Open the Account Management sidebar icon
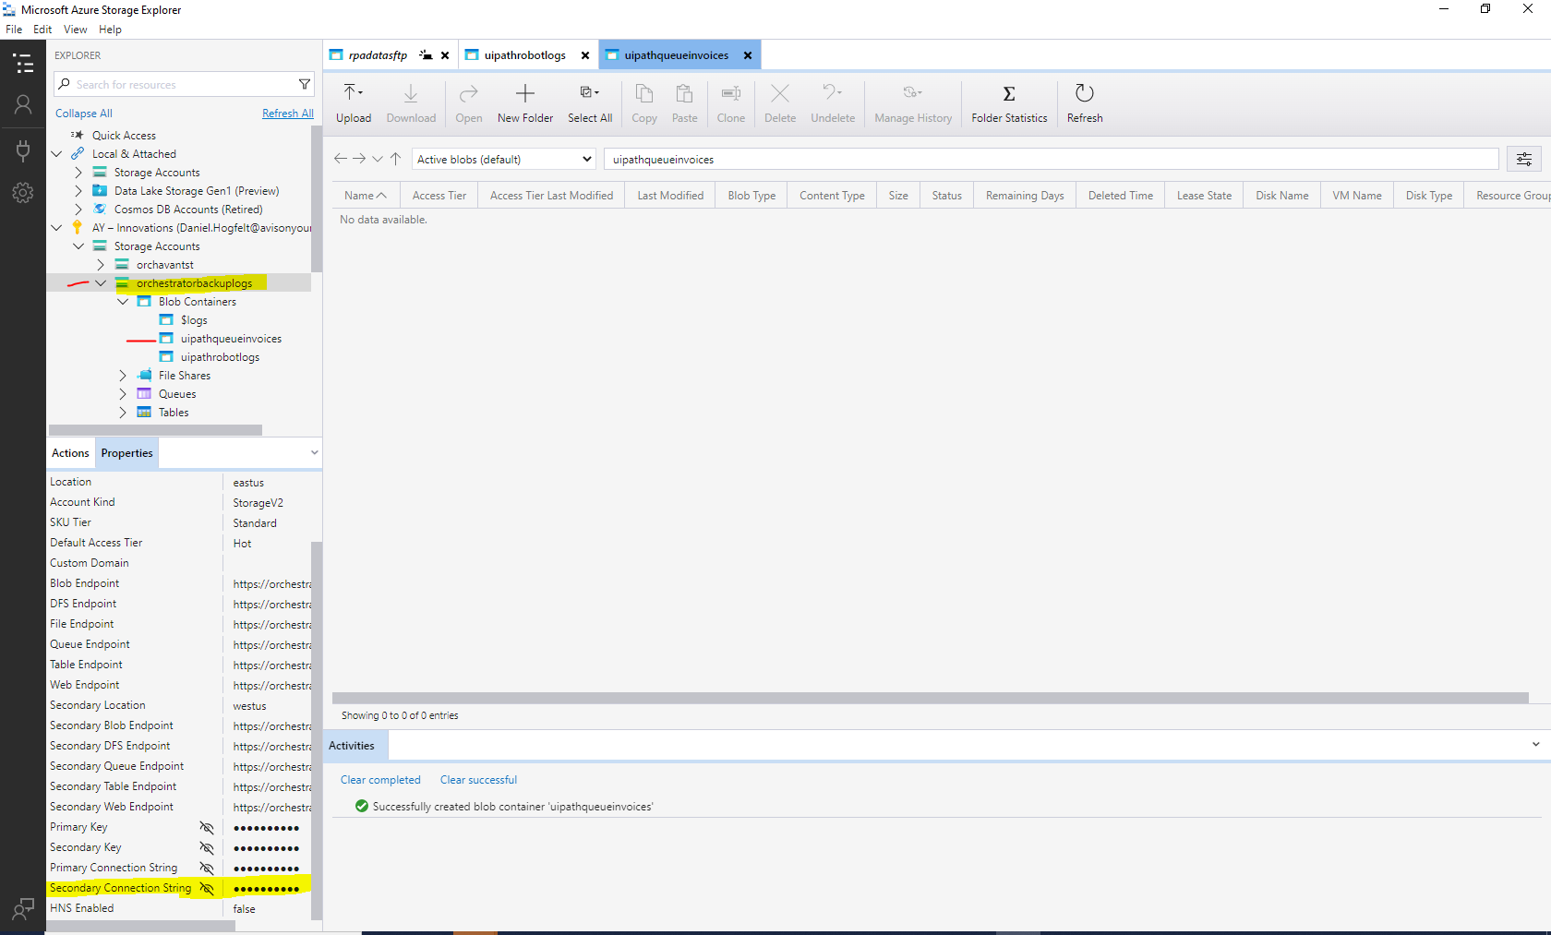Screen dimensions: 1551x935 [x=23, y=105]
